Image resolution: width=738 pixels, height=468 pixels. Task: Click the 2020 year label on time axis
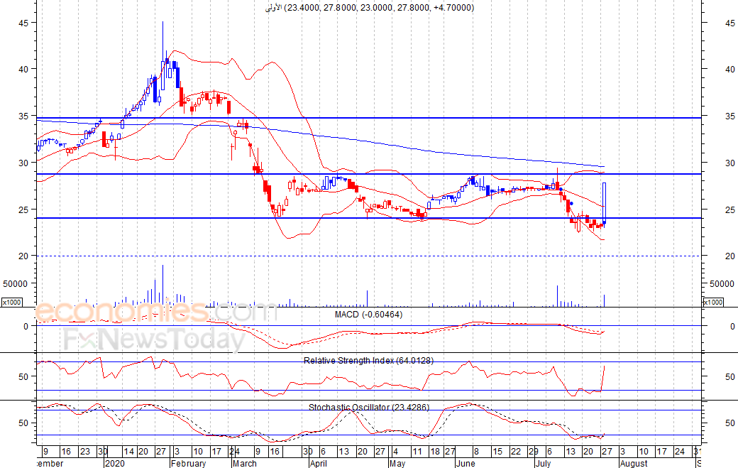[114, 464]
